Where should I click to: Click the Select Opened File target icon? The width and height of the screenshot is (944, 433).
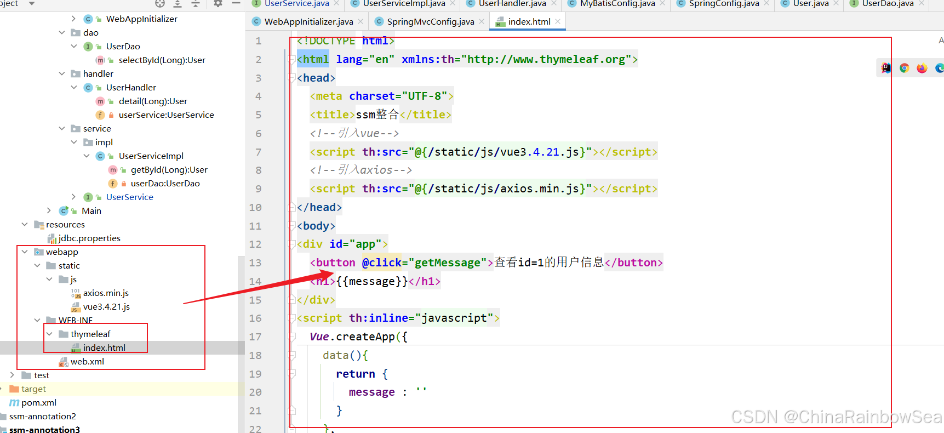pos(160,3)
